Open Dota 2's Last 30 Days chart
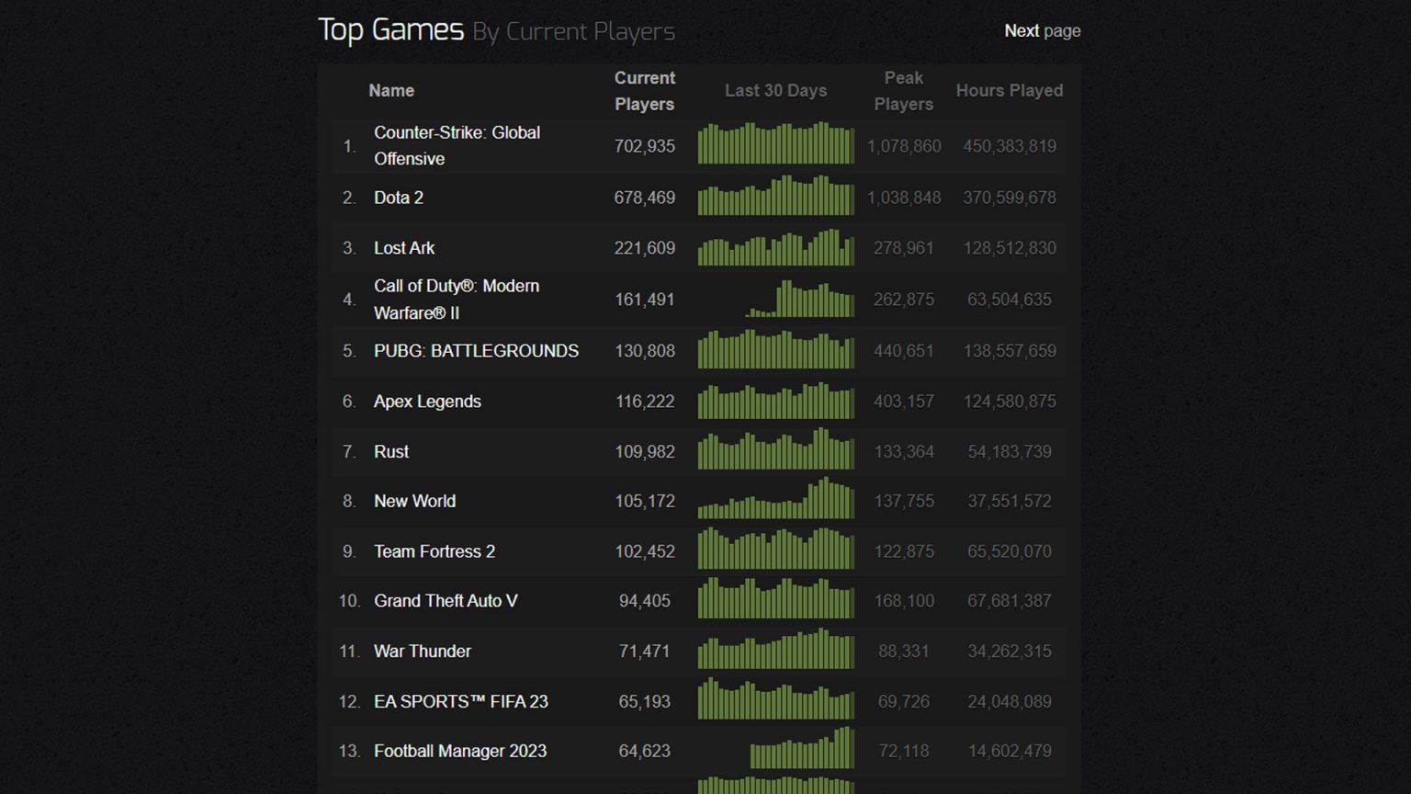The image size is (1411, 794). coord(775,198)
